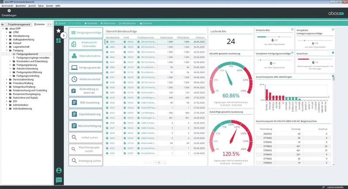Click the tab scroll right arrow beside Prozesse
The height and width of the screenshot is (189, 348).
[x=51, y=24]
